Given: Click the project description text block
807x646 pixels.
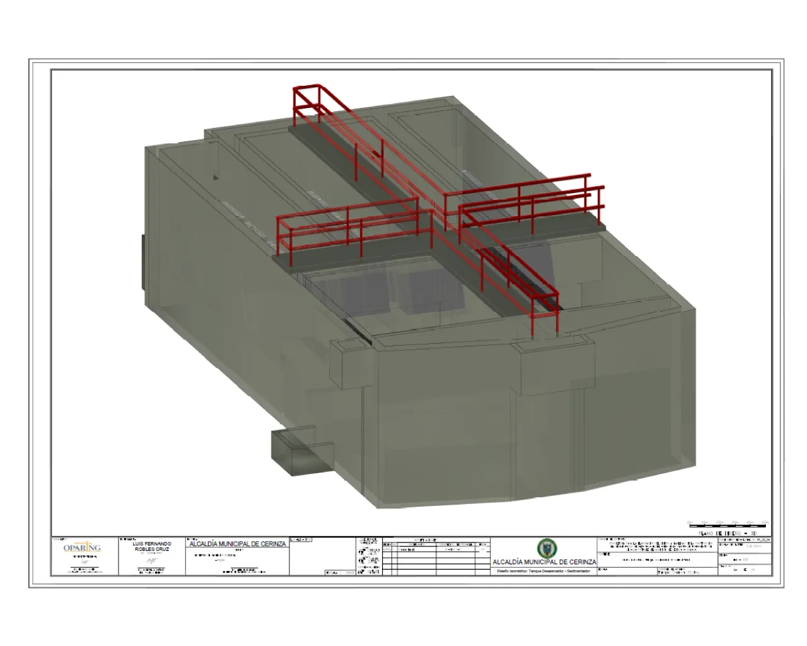Looking at the screenshot, I should [656, 546].
